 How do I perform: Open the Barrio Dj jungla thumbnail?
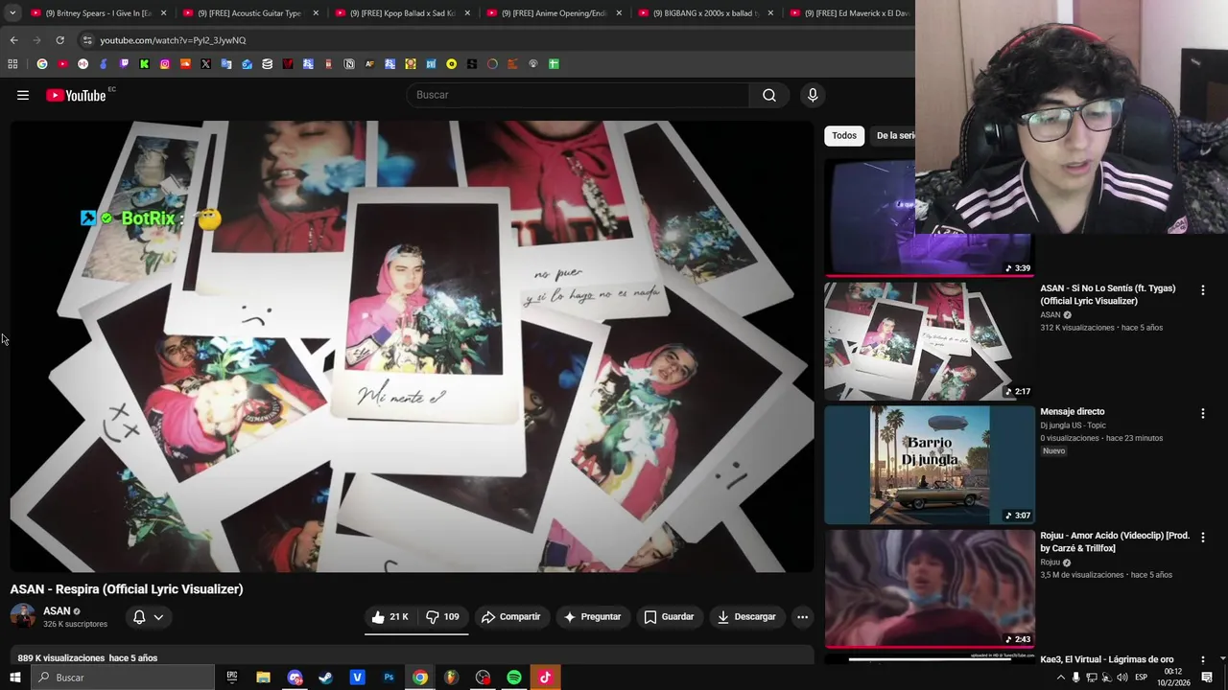click(x=929, y=465)
